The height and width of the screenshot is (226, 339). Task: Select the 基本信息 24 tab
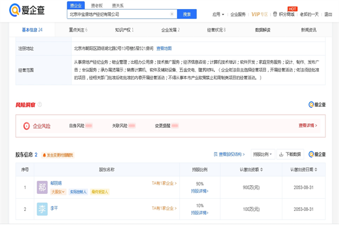[x=32, y=30]
